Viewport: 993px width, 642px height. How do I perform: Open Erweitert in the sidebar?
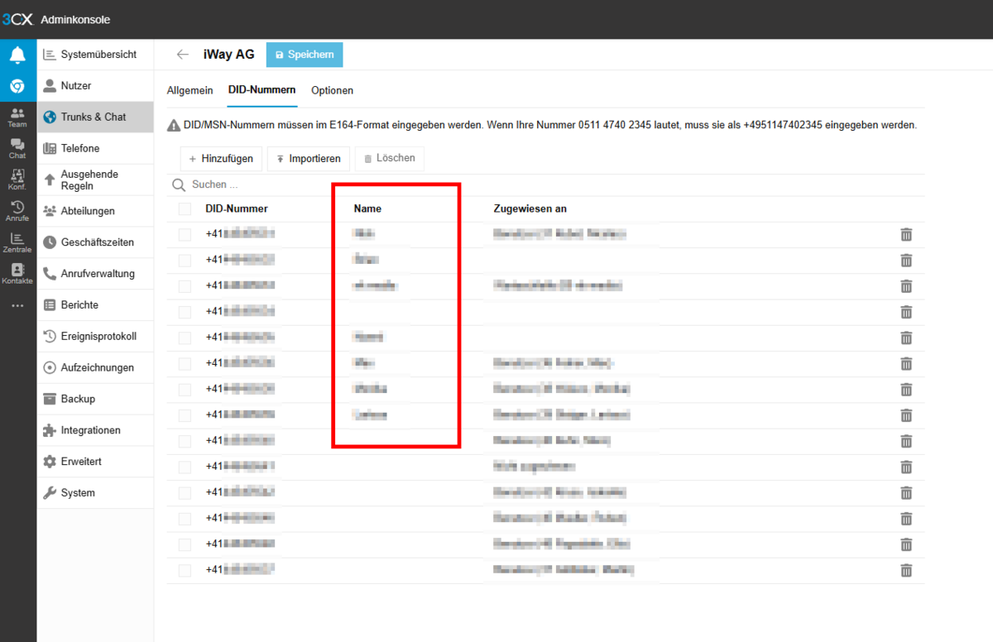click(95, 462)
